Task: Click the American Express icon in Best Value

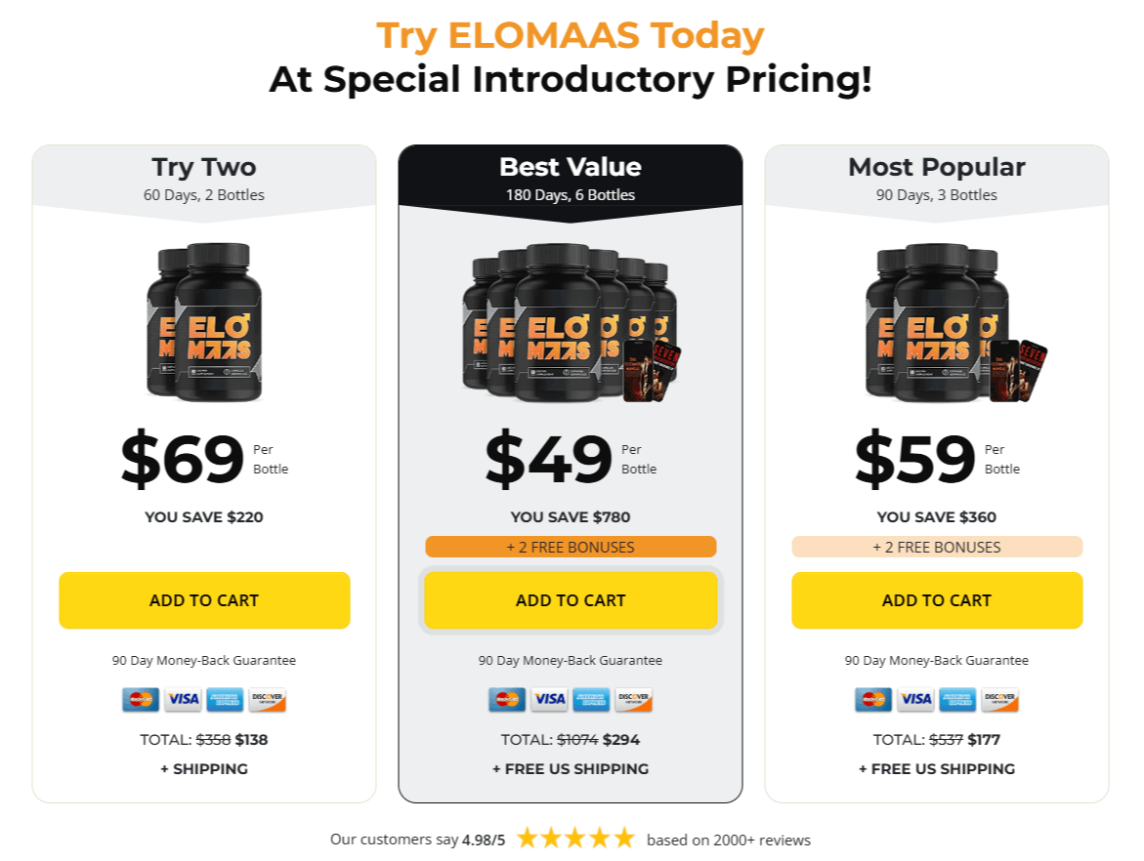Action: point(591,699)
